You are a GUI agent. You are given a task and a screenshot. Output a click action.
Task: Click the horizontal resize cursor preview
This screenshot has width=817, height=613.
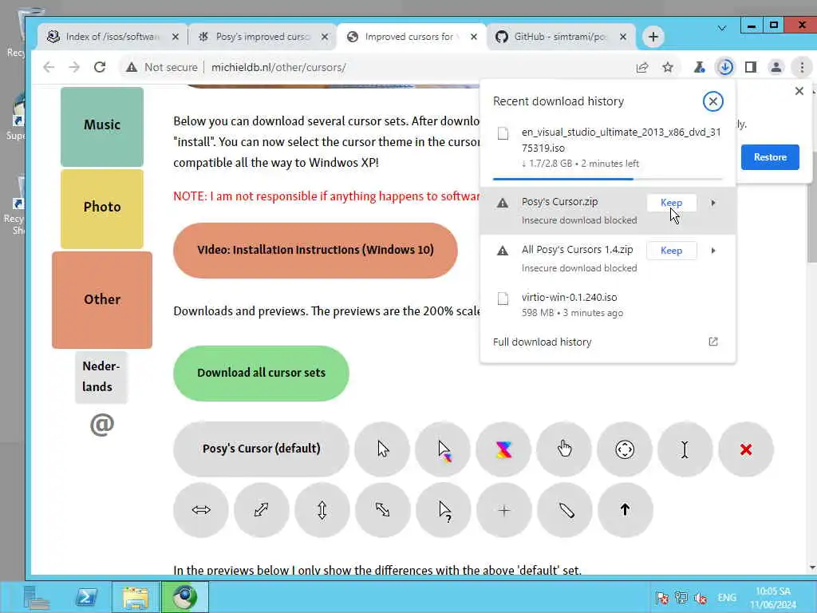pos(201,510)
